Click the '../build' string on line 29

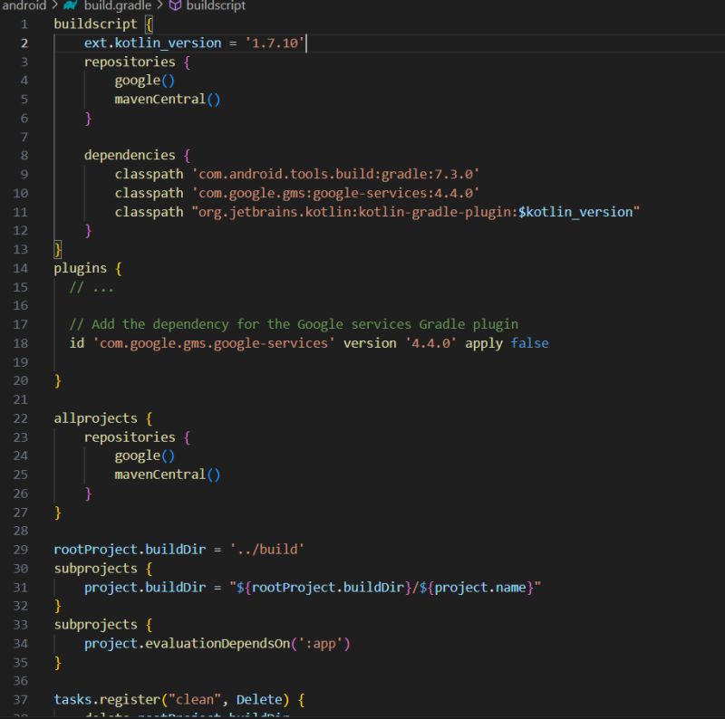267,550
